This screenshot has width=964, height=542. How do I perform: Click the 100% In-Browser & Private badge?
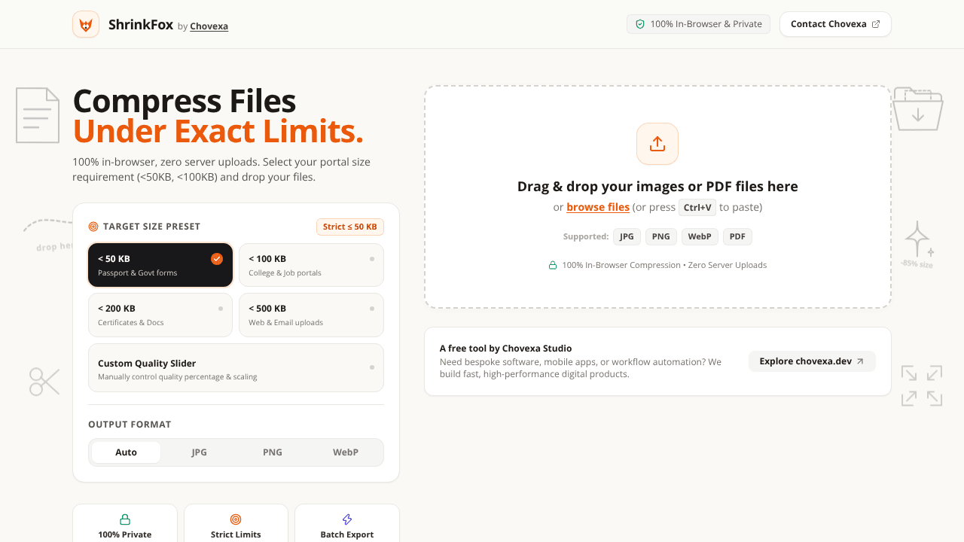pyautogui.click(x=699, y=24)
